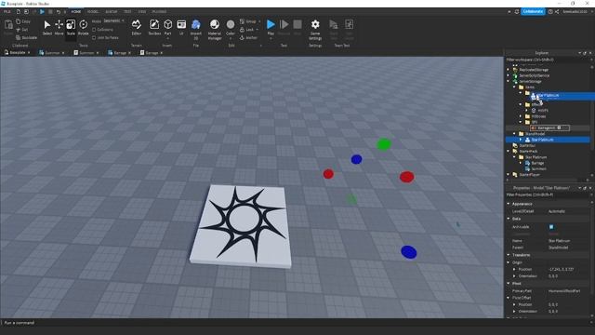Click the Filter workspace search field
The image size is (595, 335).
[x=548, y=60]
